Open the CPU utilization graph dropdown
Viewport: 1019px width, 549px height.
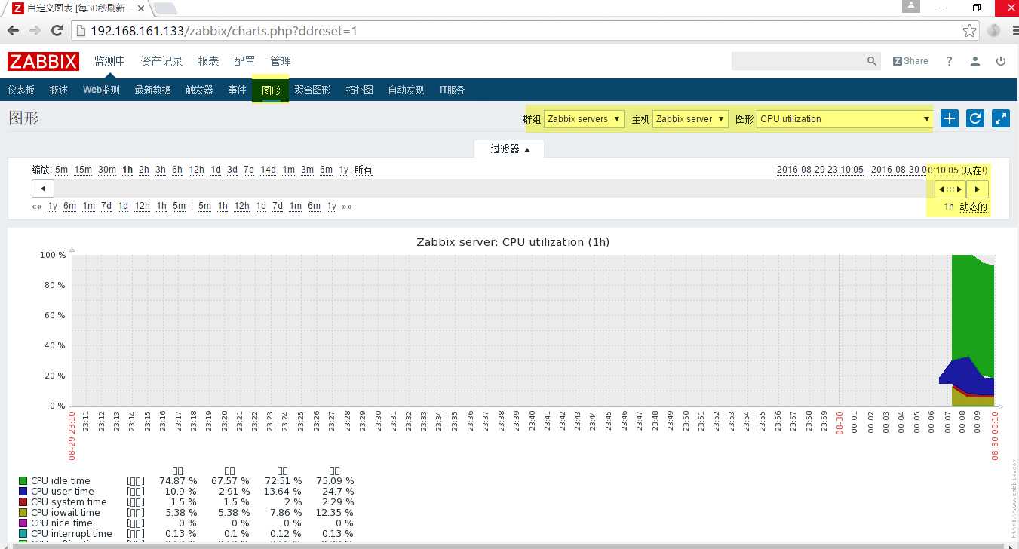click(845, 119)
